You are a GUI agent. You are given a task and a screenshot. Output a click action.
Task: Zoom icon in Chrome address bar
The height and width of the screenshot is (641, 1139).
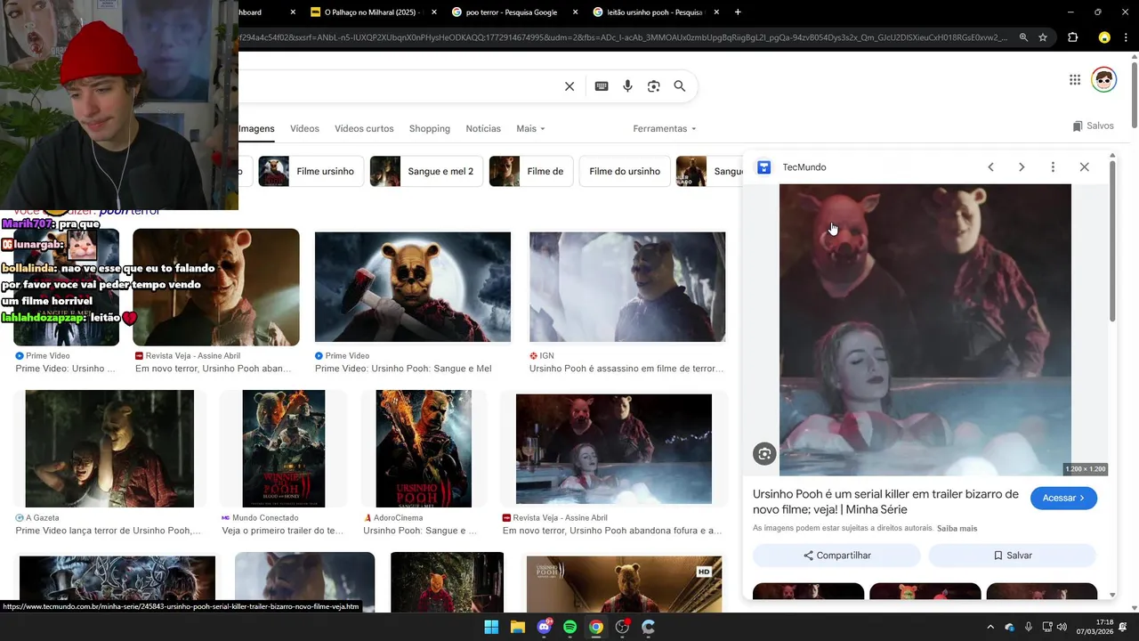click(1023, 37)
